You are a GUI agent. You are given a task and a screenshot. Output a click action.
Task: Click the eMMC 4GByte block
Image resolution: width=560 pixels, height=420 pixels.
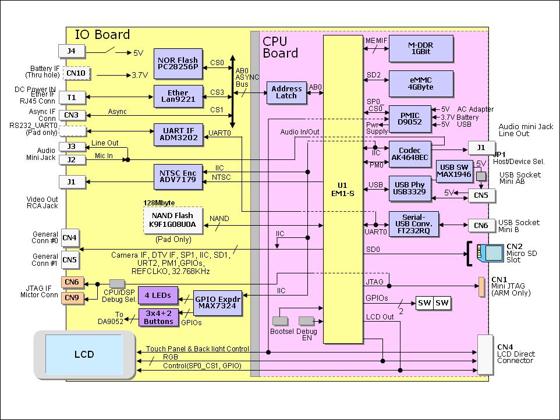tap(421, 84)
